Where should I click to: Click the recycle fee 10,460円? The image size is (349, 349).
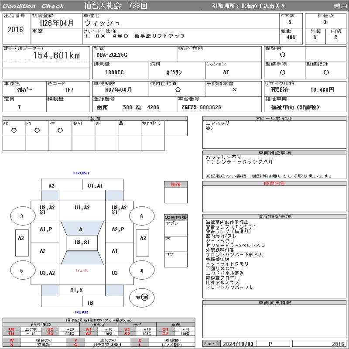(x=322, y=89)
